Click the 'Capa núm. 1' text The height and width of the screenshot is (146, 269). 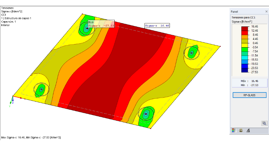(8, 22)
